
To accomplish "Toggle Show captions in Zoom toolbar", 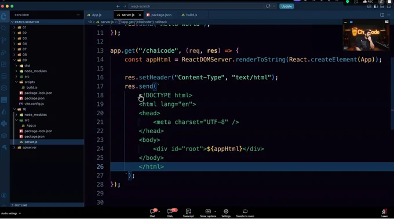I will pyautogui.click(x=208, y=213).
